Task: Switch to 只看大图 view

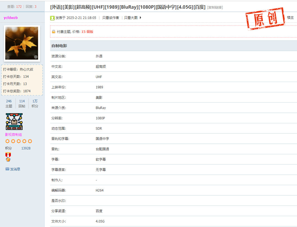Action: click(131, 18)
